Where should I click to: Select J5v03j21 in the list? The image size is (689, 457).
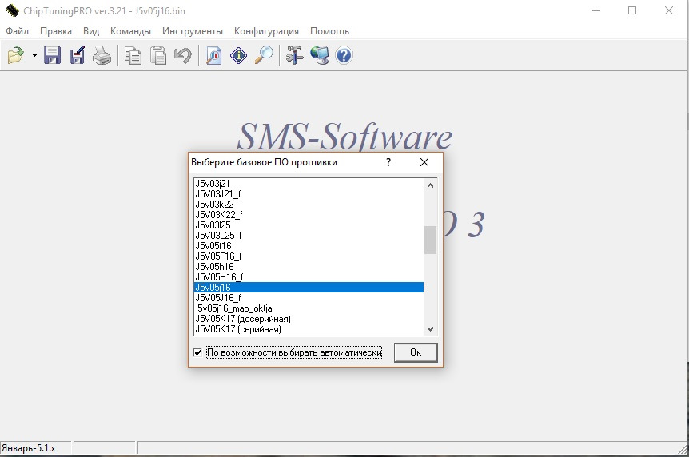pyautogui.click(x=309, y=184)
